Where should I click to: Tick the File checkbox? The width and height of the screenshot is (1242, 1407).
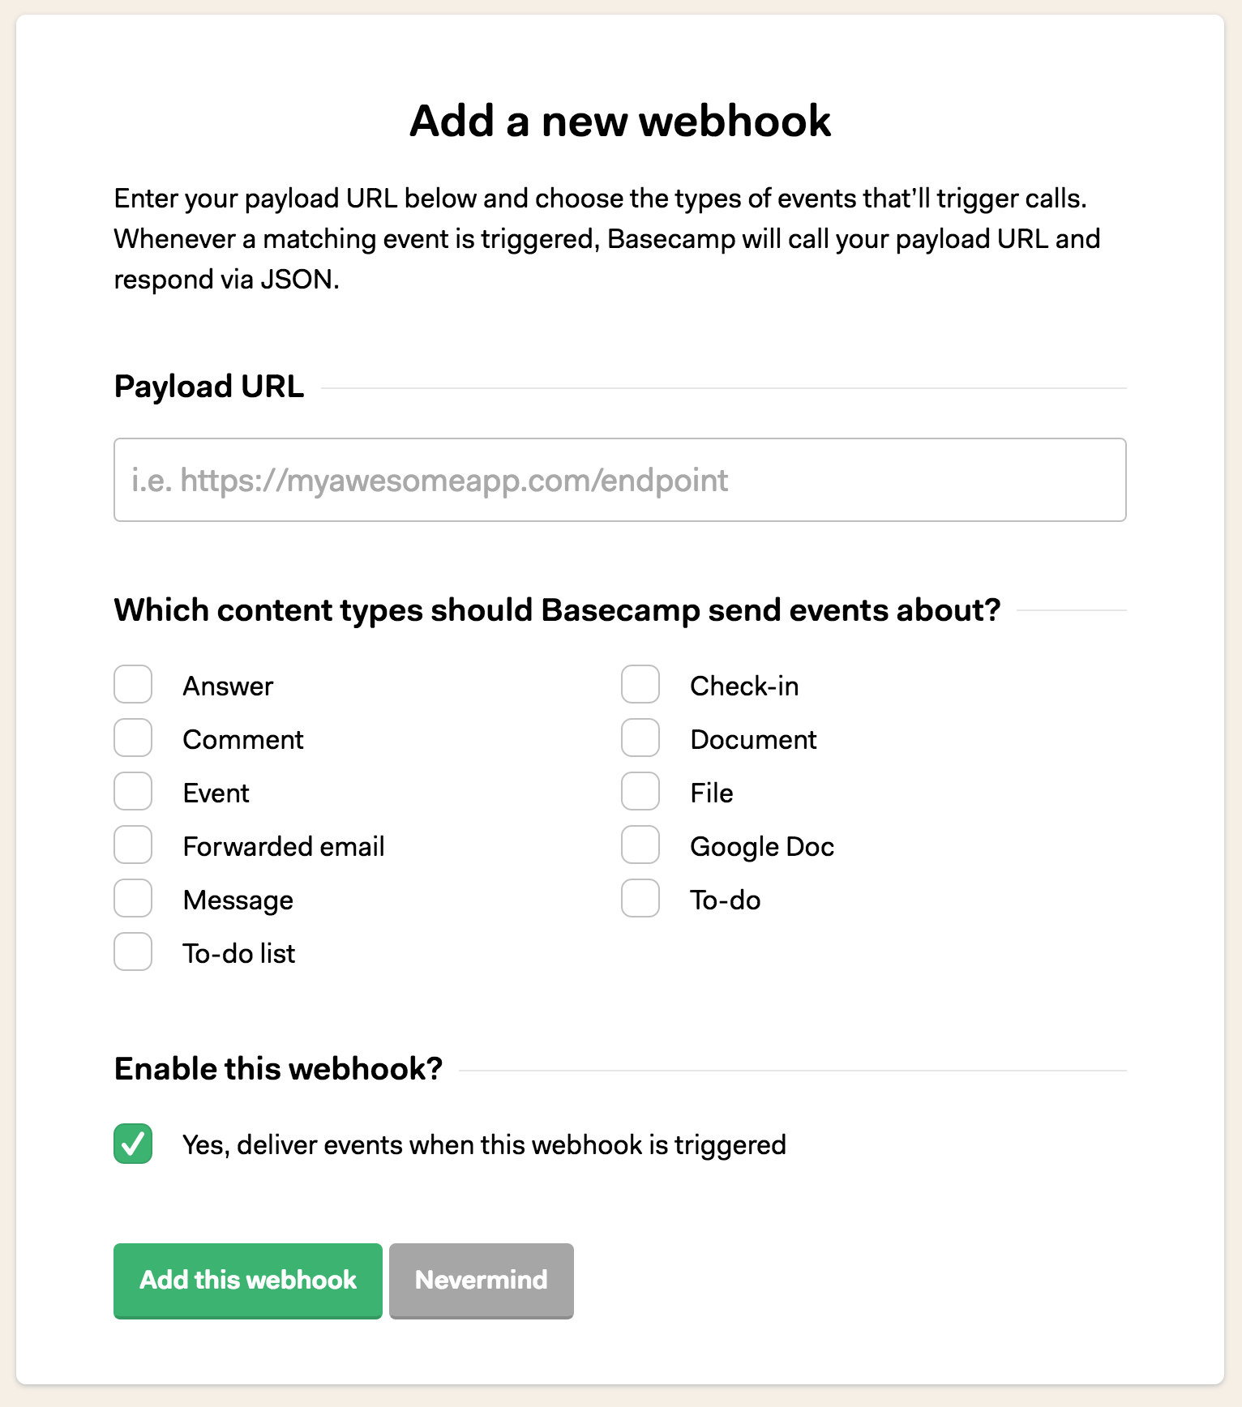(x=640, y=792)
